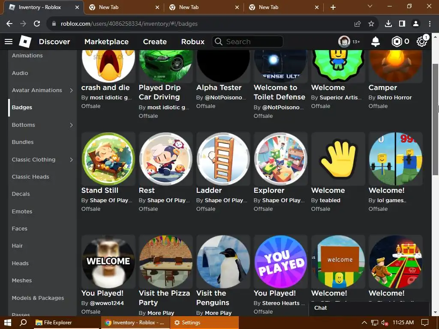Toggle the browser side panel icon

click(402, 24)
